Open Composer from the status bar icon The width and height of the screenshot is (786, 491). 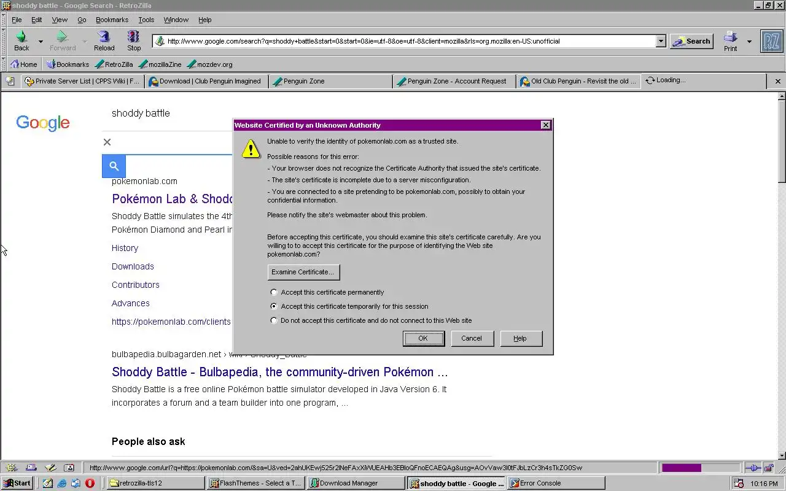[x=50, y=467]
